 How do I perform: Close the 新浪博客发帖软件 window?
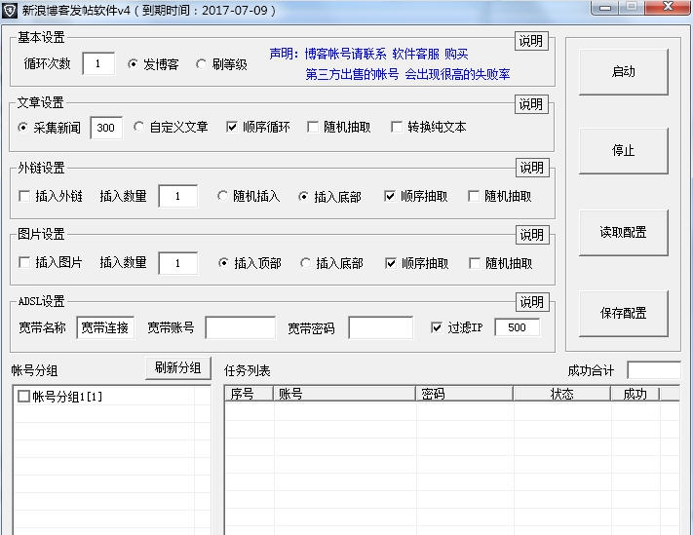[669, 8]
